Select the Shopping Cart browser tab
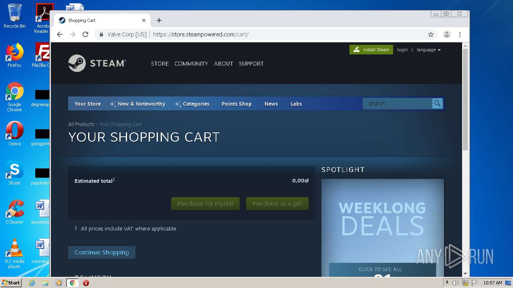Image resolution: width=513 pixels, height=288 pixels. pyautogui.click(x=102, y=20)
